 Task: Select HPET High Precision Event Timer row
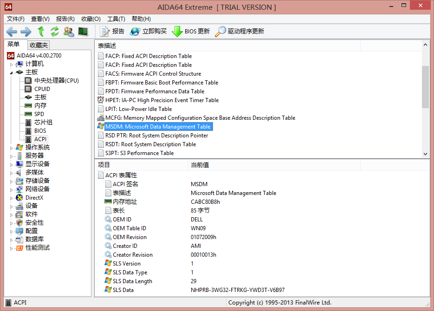click(162, 100)
